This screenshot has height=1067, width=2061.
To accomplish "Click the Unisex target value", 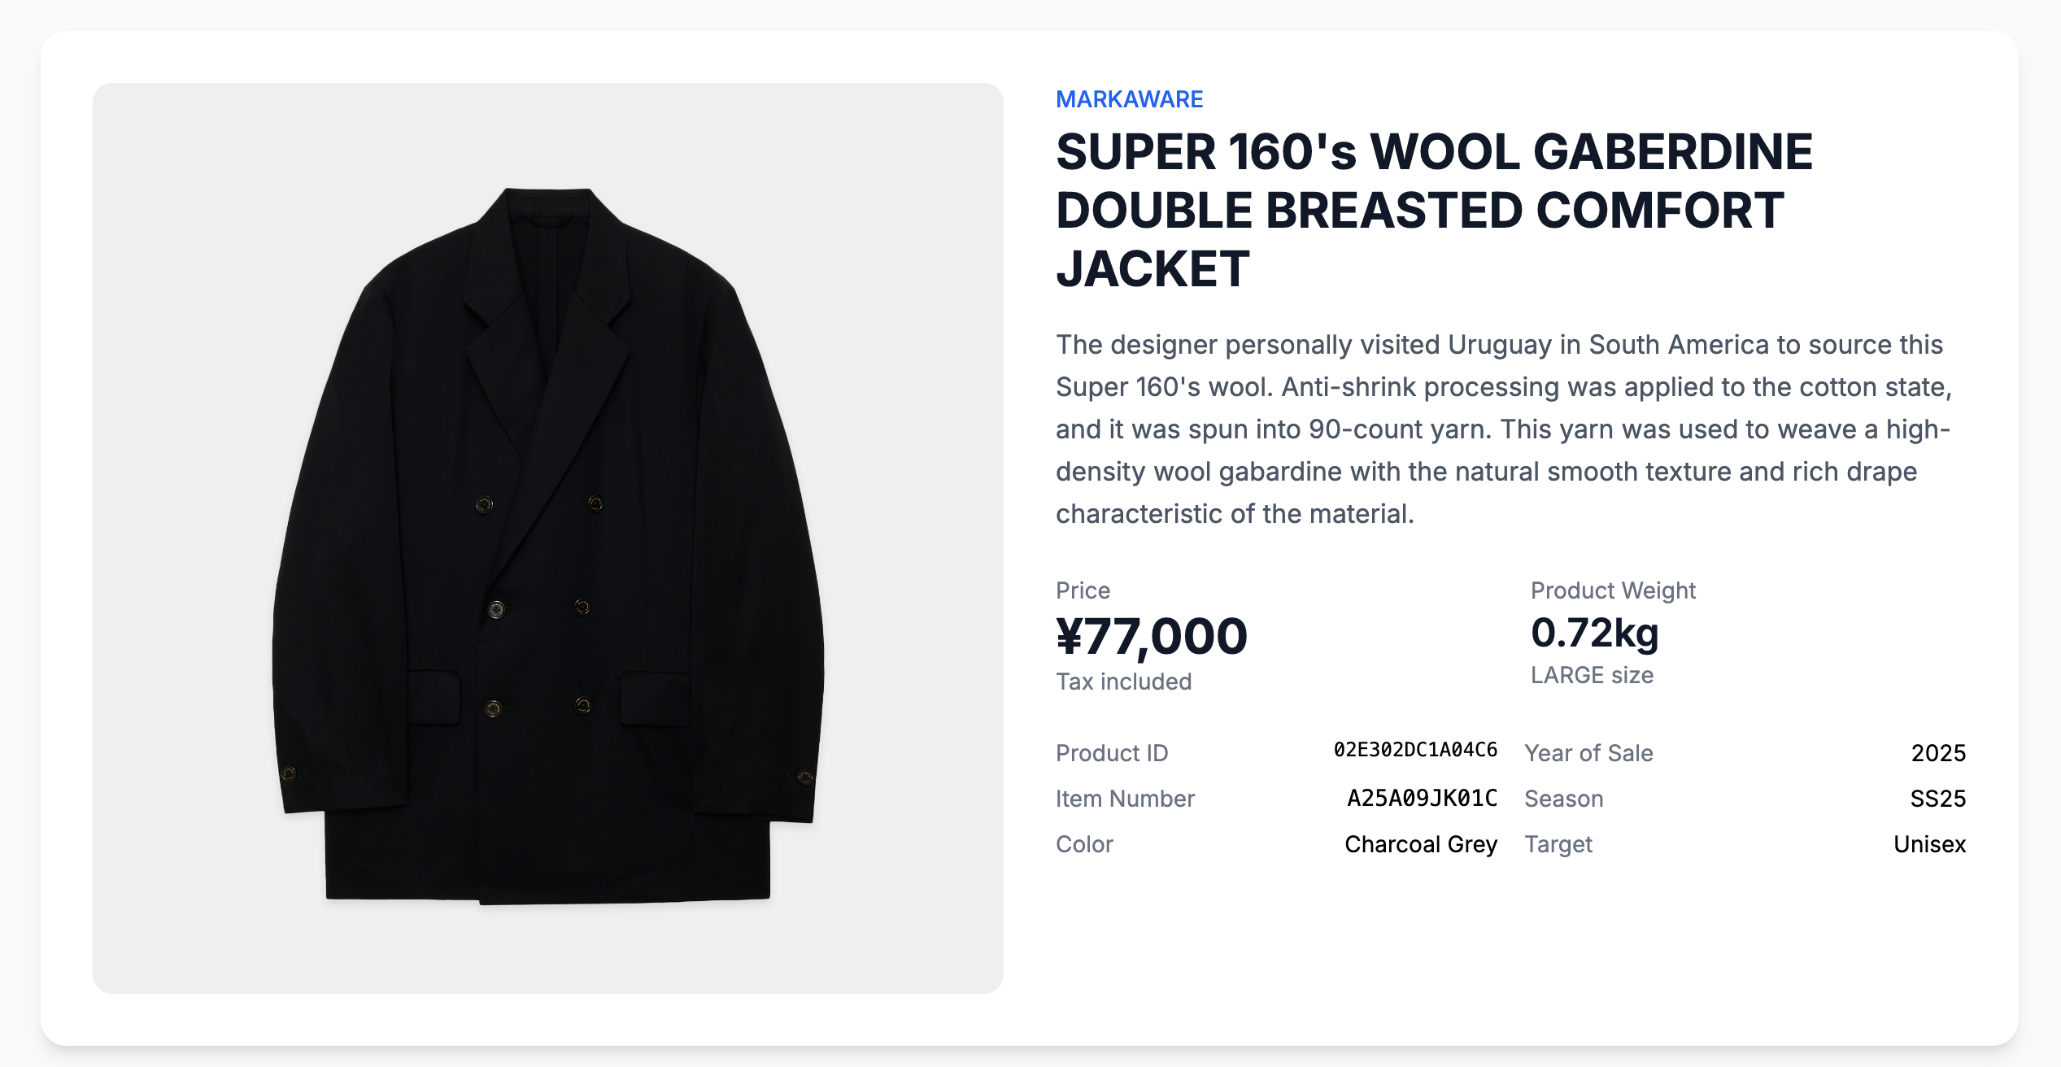I will (1929, 844).
